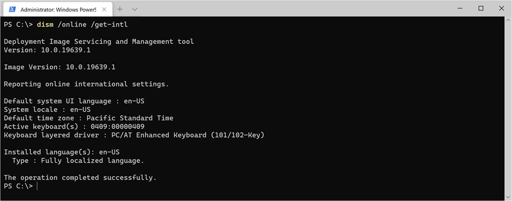Click the System locale en-US line
512x201 pixels.
tap(47, 109)
